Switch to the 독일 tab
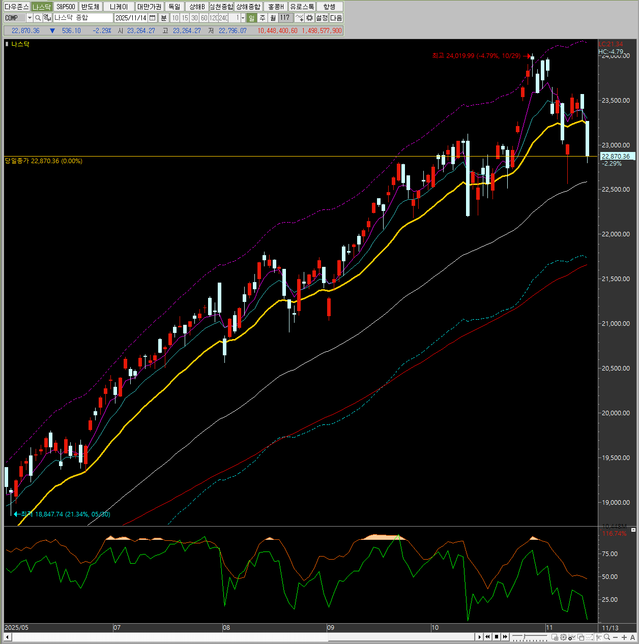Image resolution: width=639 pixels, height=644 pixels. point(175,7)
